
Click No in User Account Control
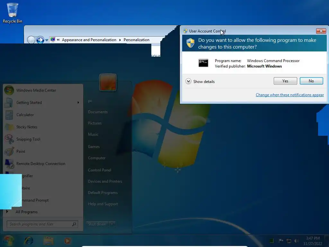coord(311,81)
